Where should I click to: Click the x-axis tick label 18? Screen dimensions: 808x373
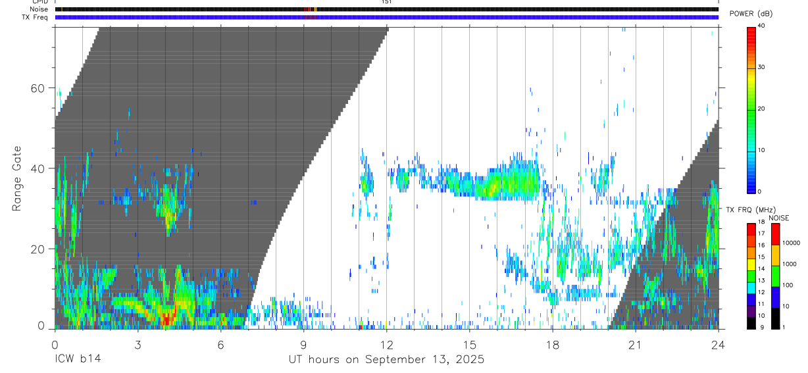tap(552, 344)
